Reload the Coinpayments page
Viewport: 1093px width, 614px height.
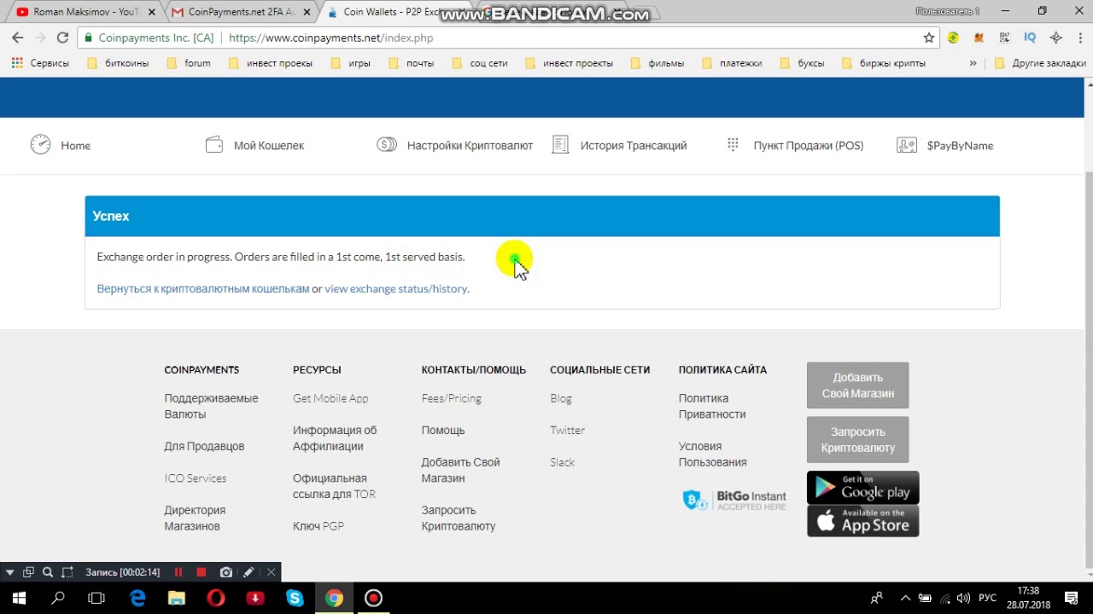click(x=62, y=38)
